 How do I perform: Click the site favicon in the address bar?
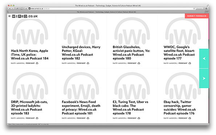(x=29, y=9)
